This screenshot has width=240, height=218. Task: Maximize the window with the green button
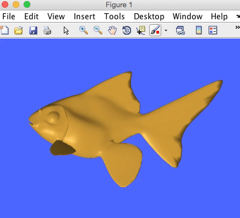tap(27, 4)
